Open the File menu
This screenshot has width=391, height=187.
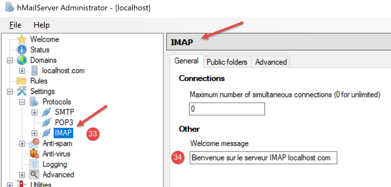point(15,25)
